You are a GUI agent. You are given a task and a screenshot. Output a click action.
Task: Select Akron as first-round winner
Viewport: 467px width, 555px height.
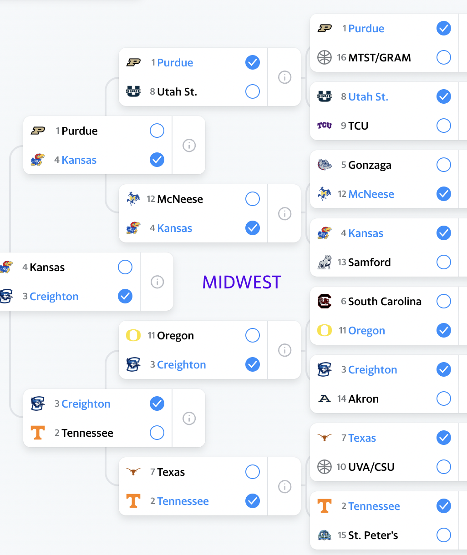click(444, 399)
